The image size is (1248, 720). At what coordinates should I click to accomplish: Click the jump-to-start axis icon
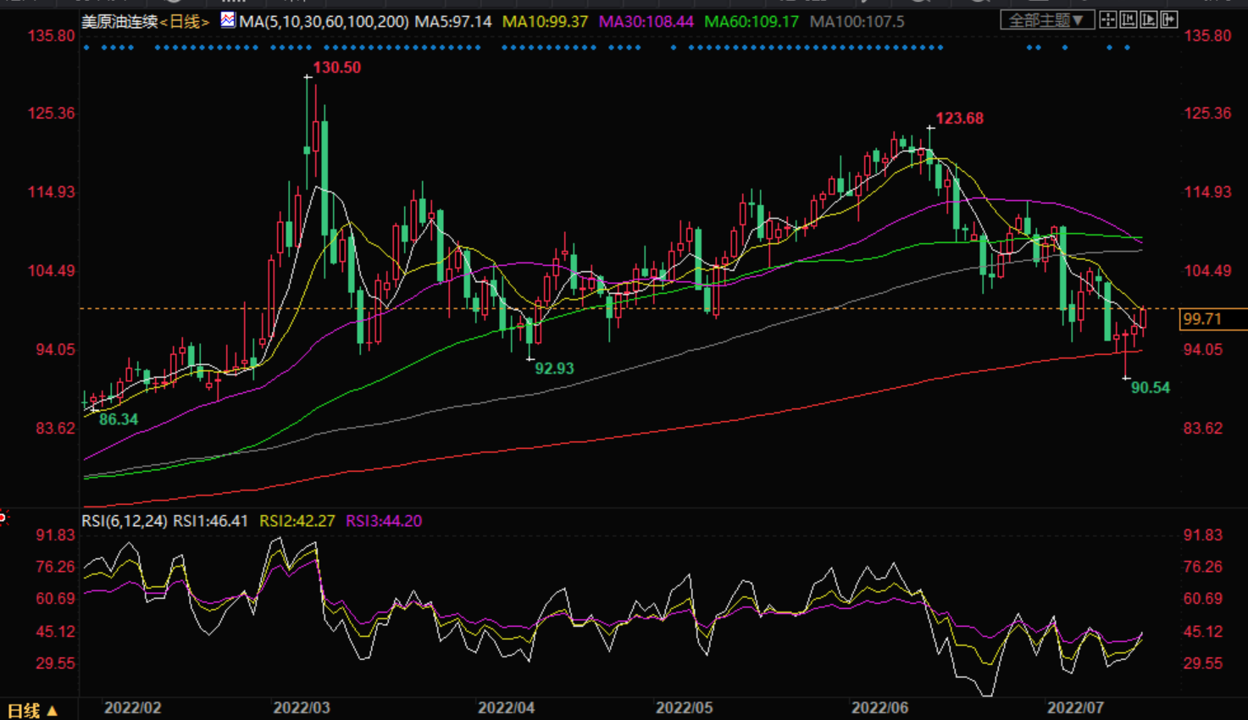coord(1128,19)
